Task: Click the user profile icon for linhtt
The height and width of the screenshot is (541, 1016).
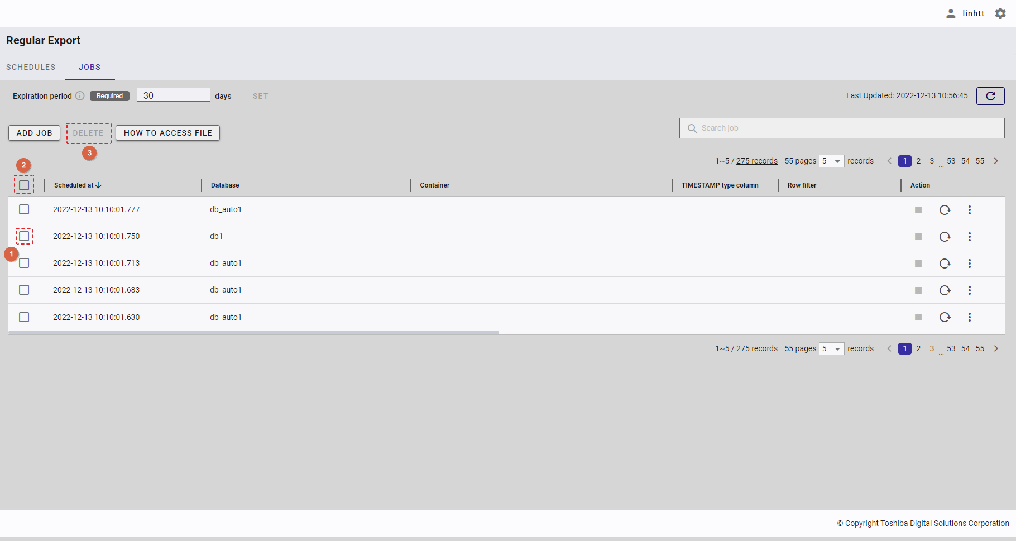Action: (x=951, y=13)
